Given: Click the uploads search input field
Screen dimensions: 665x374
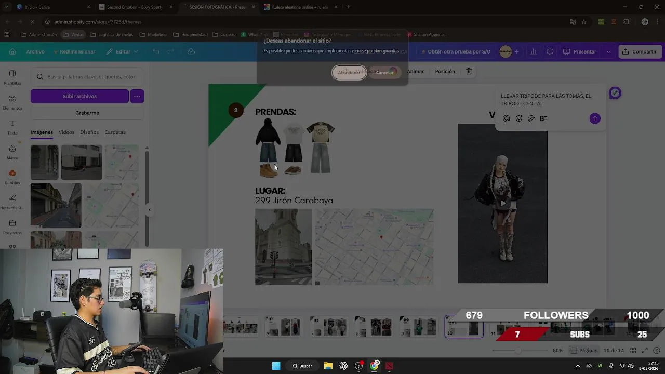Looking at the screenshot, I should pyautogui.click(x=87, y=77).
